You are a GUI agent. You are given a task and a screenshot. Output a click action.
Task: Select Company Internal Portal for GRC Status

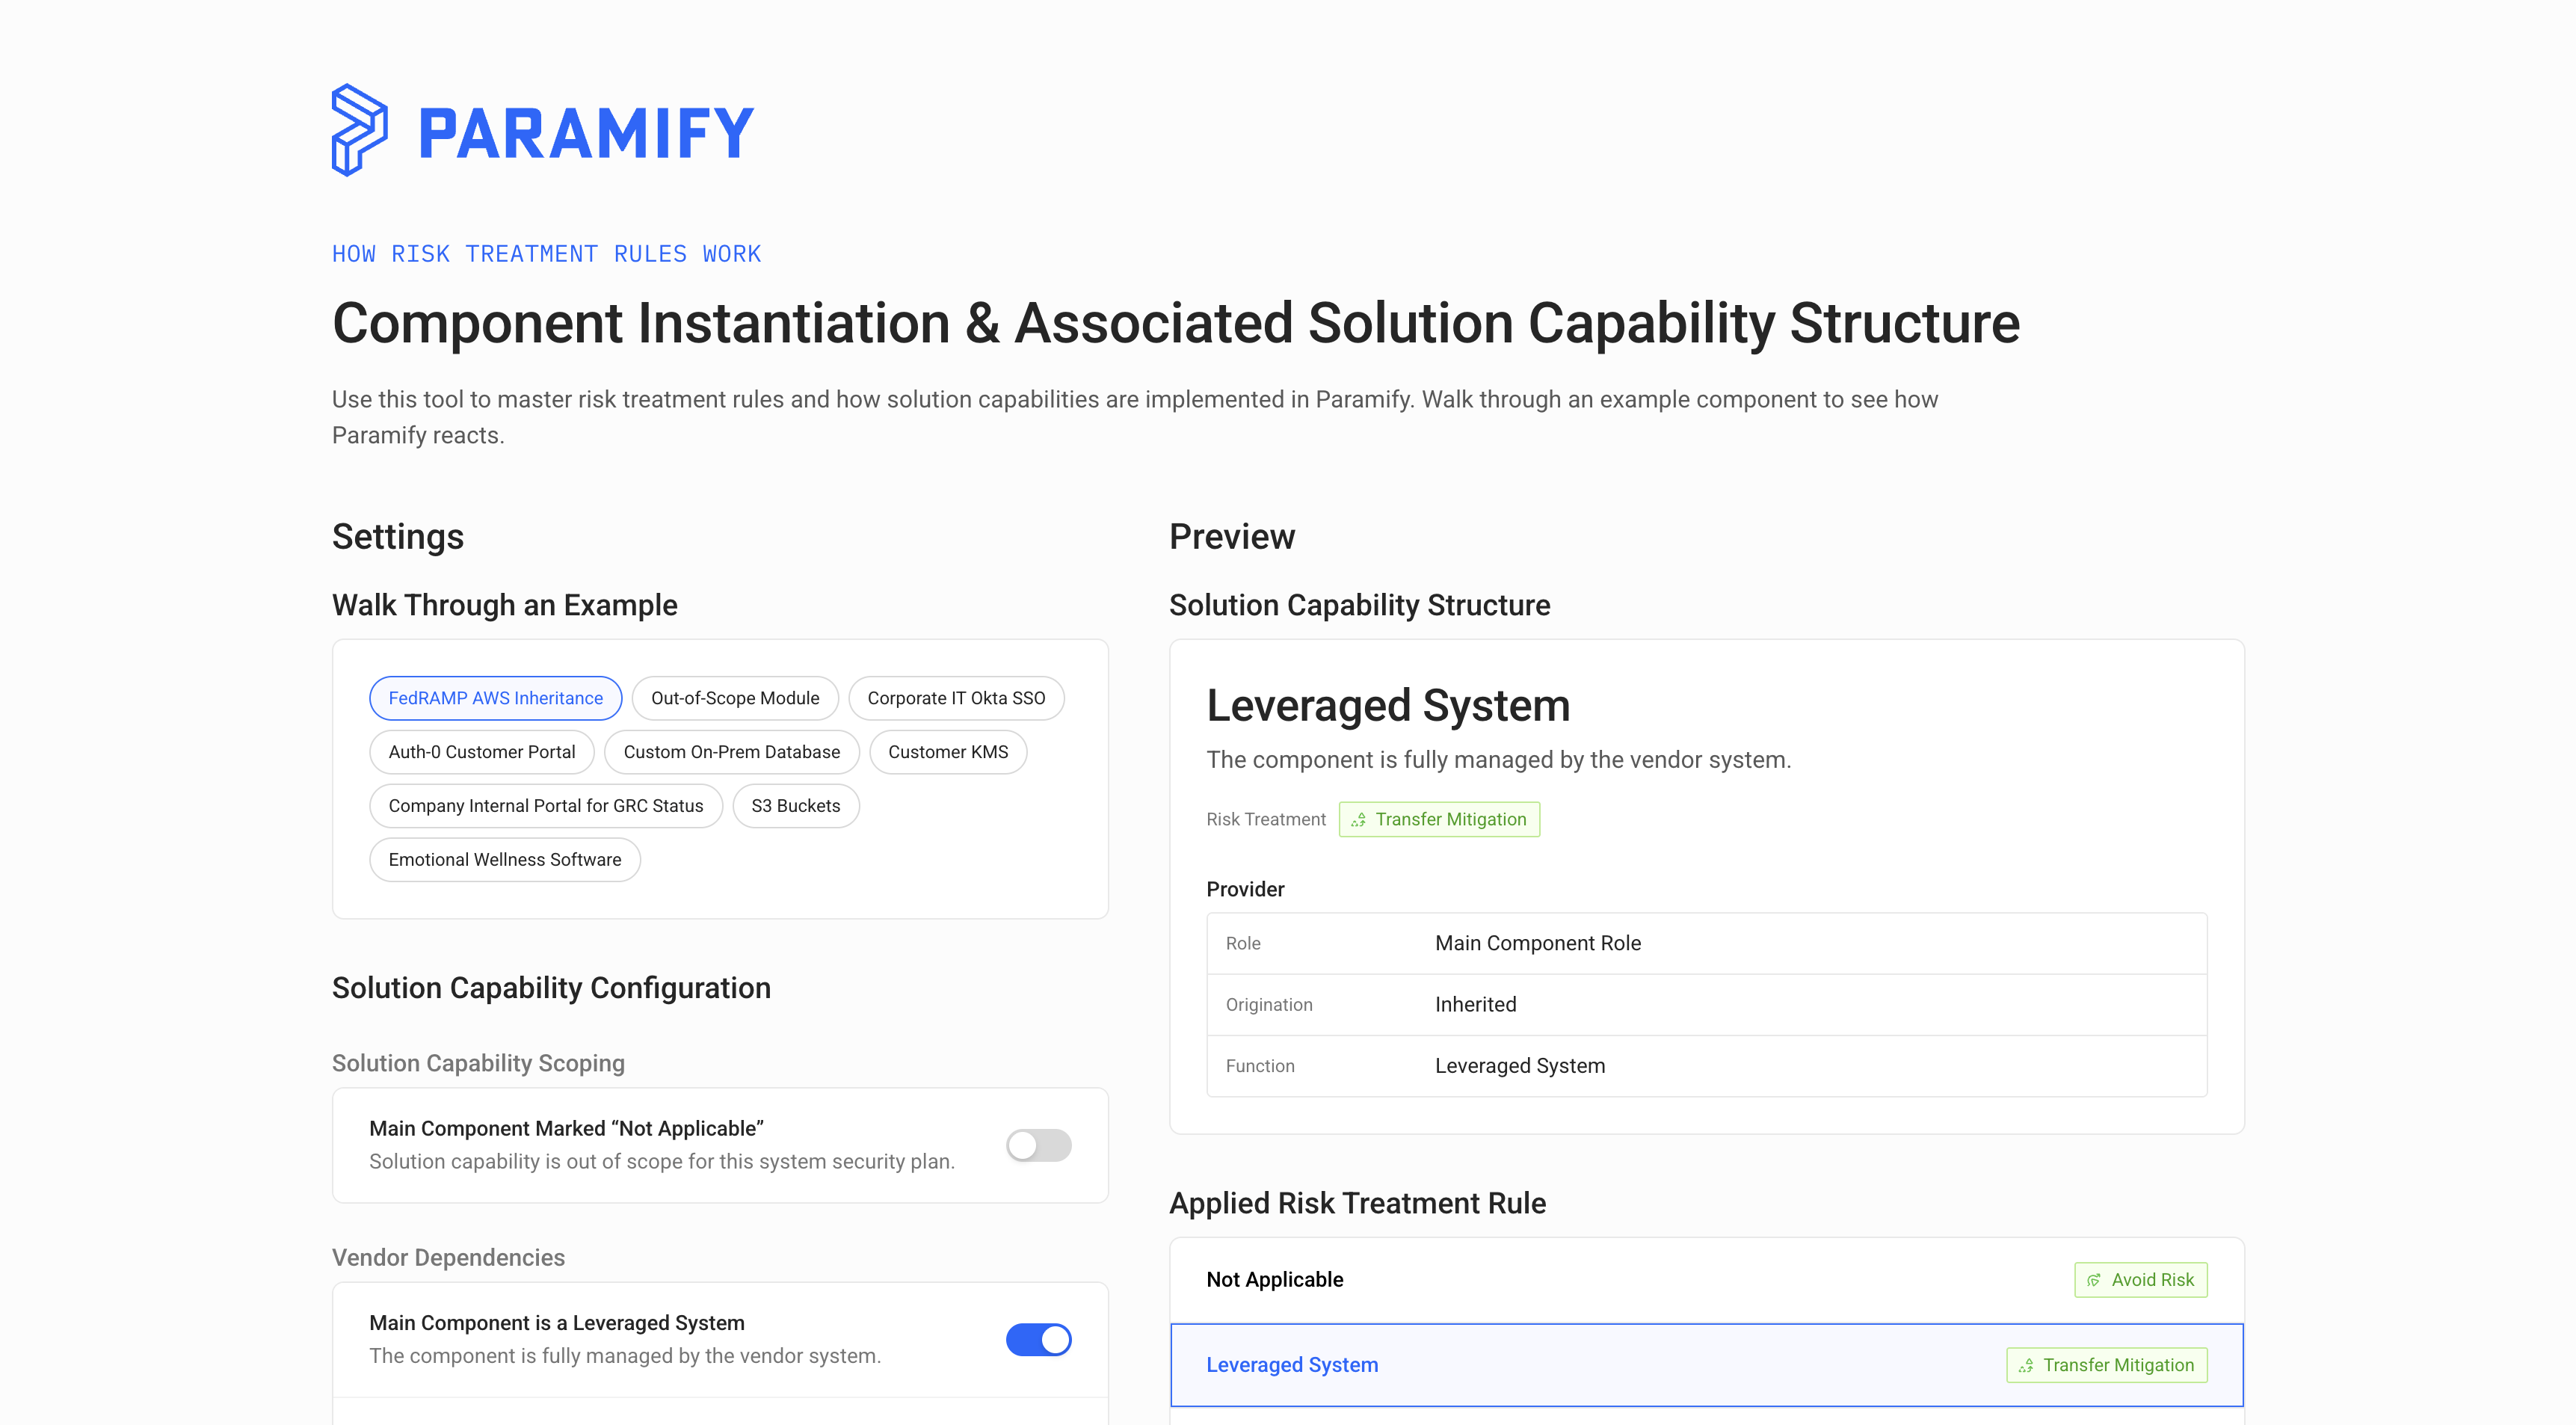point(546,806)
